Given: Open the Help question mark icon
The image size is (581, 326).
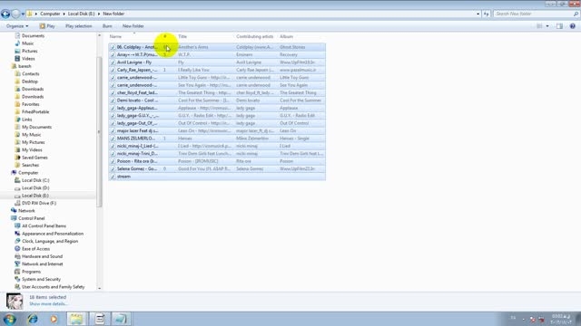Looking at the screenshot, I should (x=573, y=26).
